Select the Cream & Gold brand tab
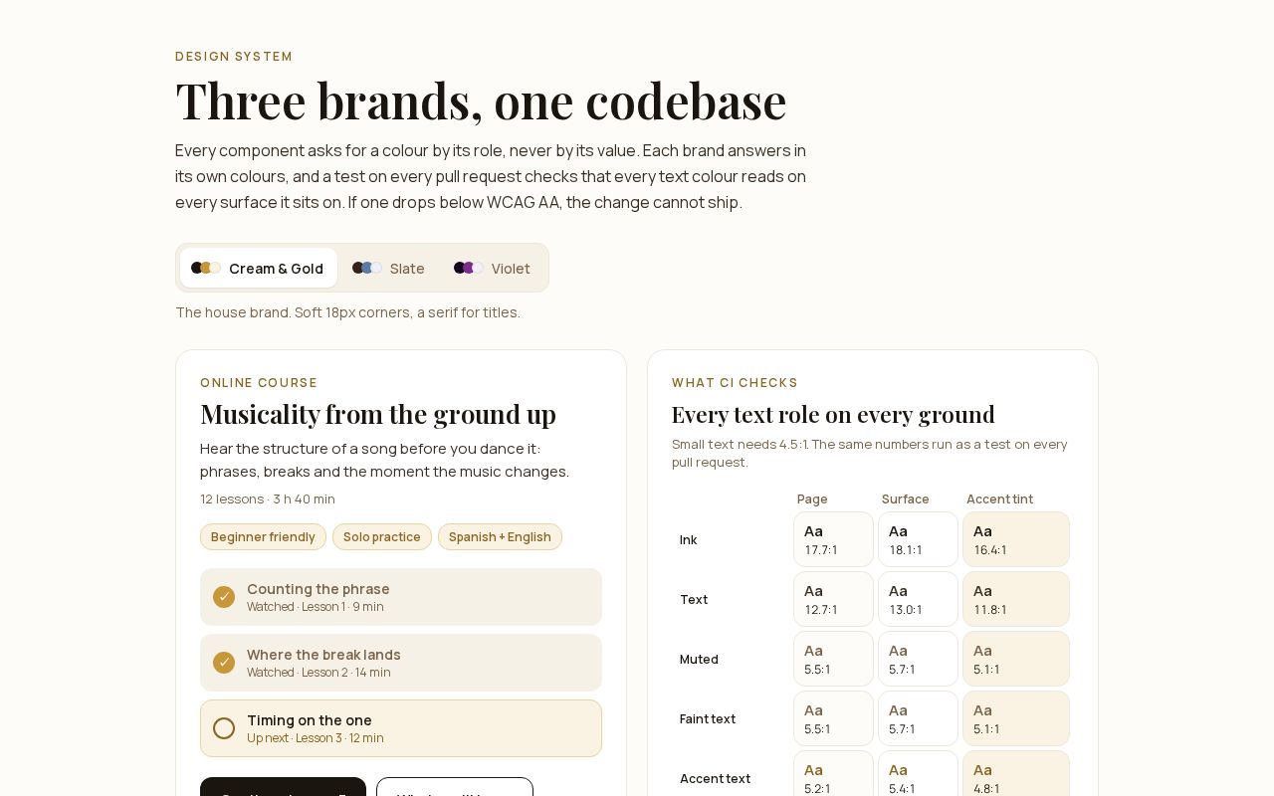The height and width of the screenshot is (796, 1274). coord(259,268)
